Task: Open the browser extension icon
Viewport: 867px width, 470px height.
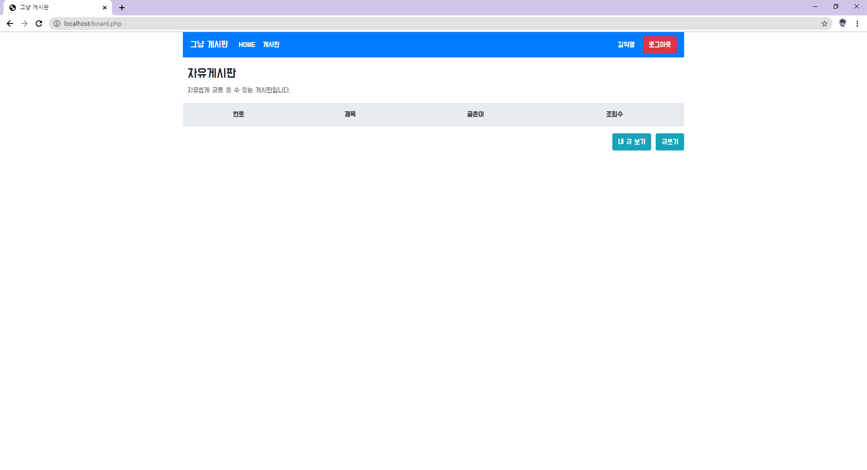Action: pyautogui.click(x=843, y=23)
